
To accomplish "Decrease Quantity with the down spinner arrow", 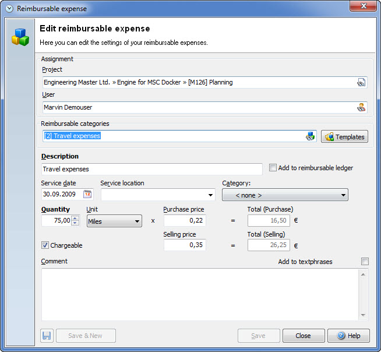I will click(75, 223).
